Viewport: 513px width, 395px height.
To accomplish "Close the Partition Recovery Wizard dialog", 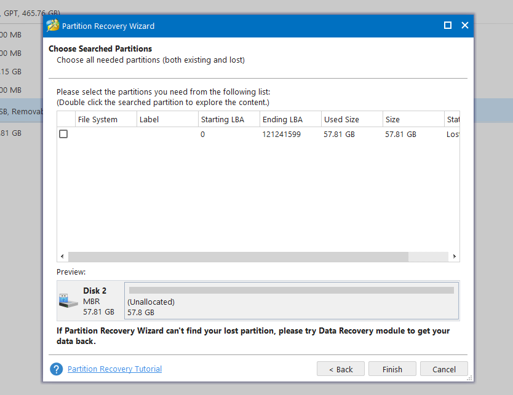I will (465, 26).
